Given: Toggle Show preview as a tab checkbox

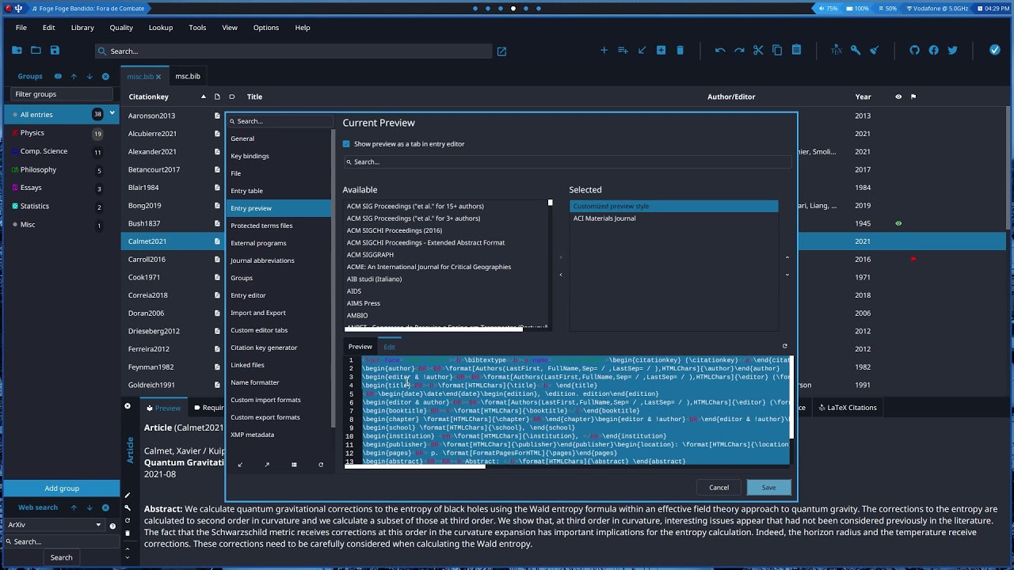Looking at the screenshot, I should 346,144.
